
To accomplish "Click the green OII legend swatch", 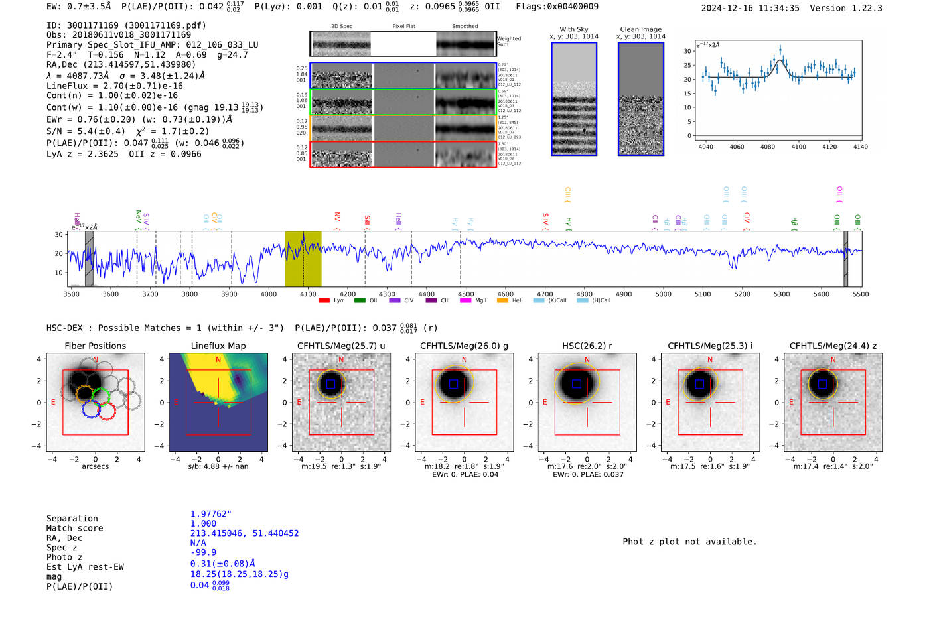I will click(360, 301).
